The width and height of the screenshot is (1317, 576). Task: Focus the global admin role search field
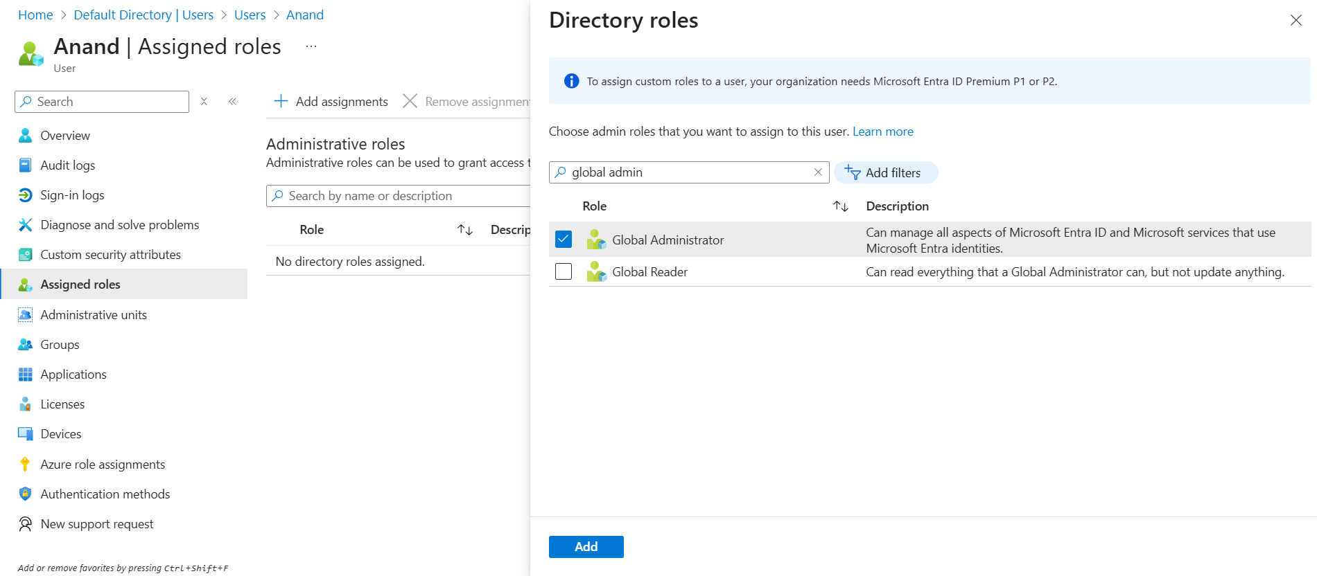point(689,172)
